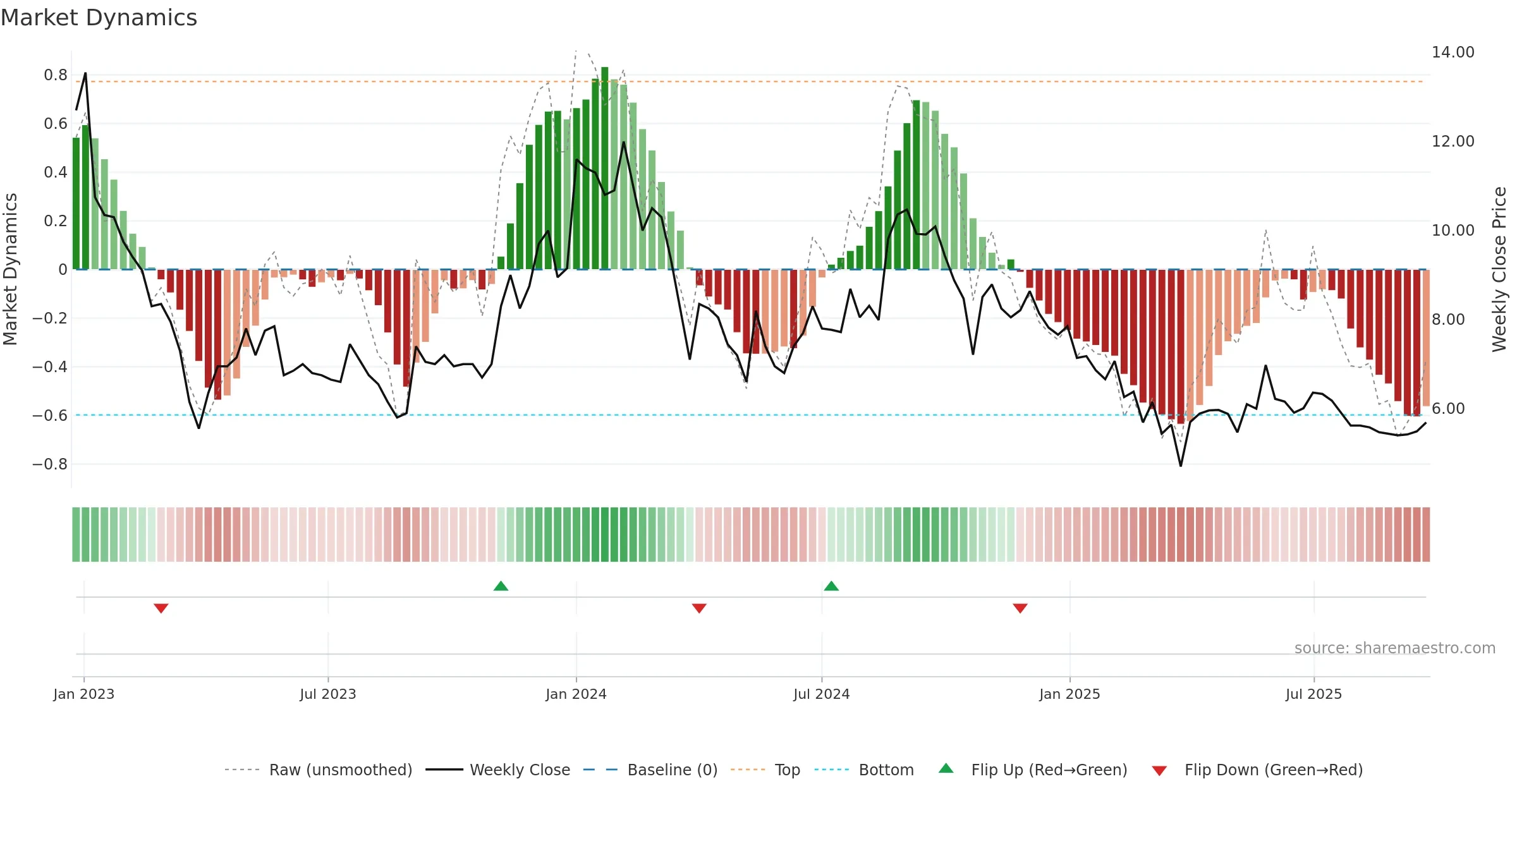Click the −0.2 left axis tick label
1517x853 pixels.
point(50,318)
